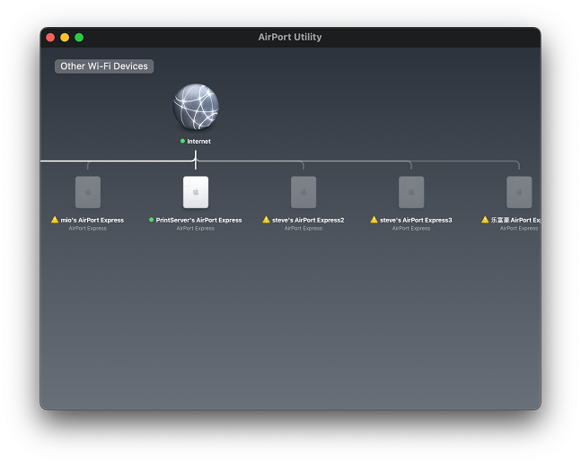The image size is (581, 463).
Task: Zoom the window with the green button
Action: [x=79, y=38]
